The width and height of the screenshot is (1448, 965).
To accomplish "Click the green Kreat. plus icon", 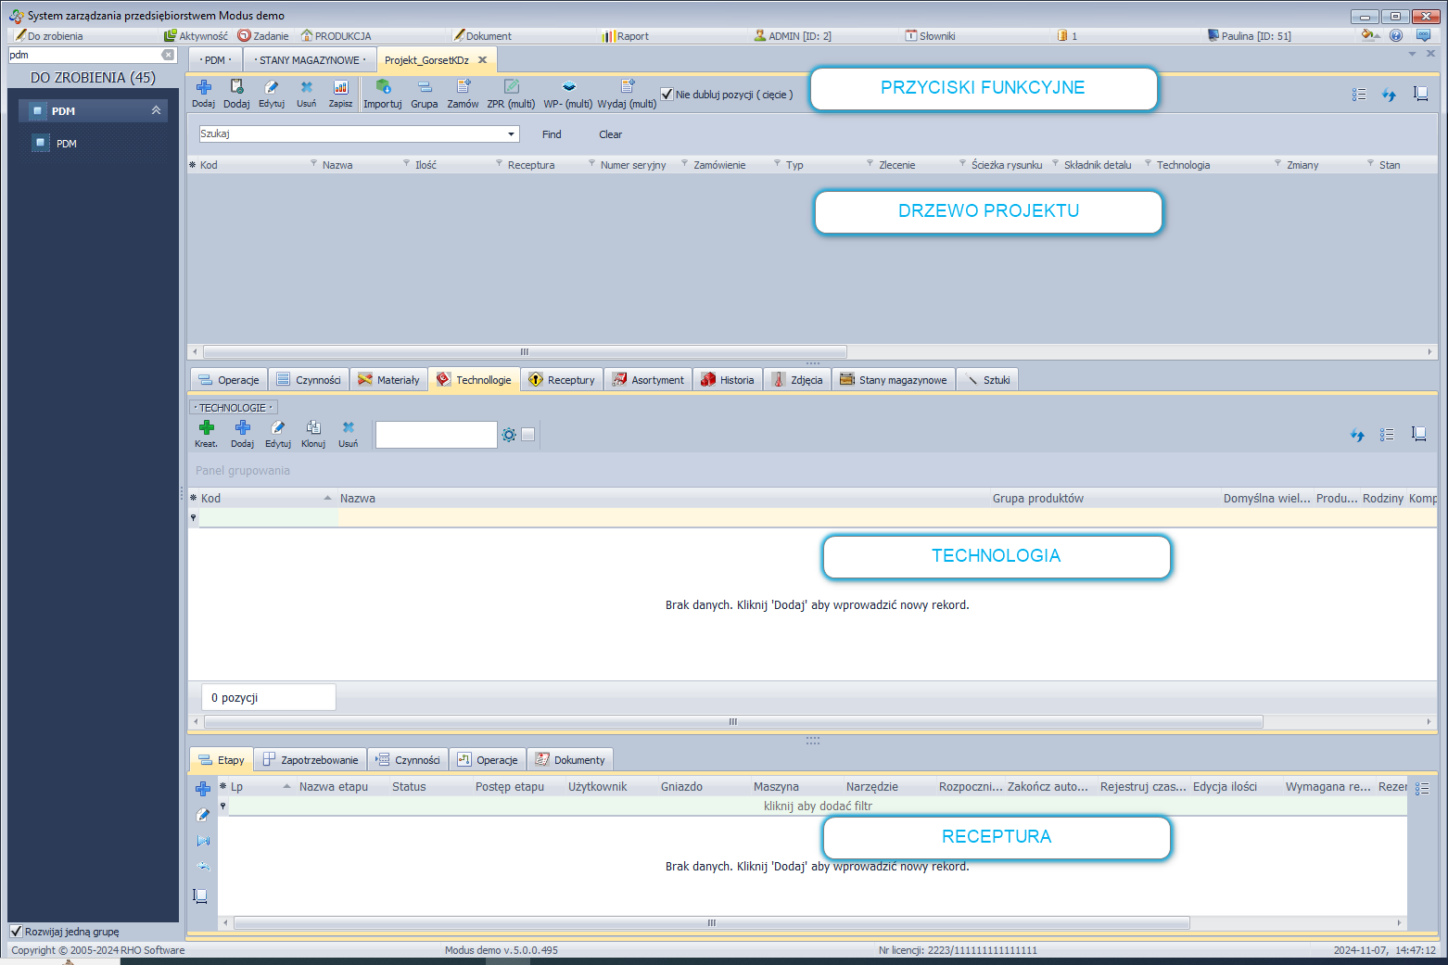I will 206,427.
